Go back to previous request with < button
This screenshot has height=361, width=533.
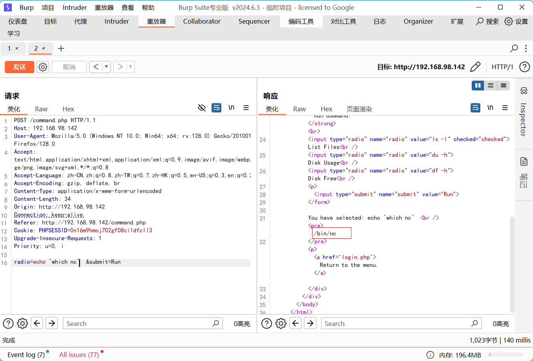(x=96, y=67)
